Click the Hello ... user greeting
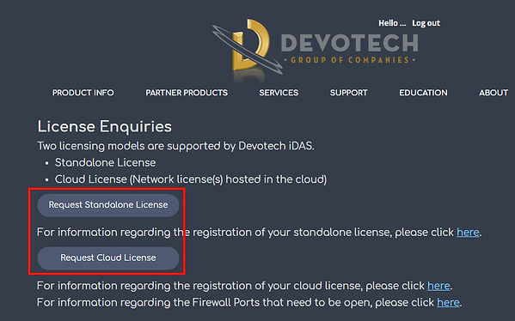Image resolution: width=515 pixels, height=321 pixels. [x=392, y=23]
